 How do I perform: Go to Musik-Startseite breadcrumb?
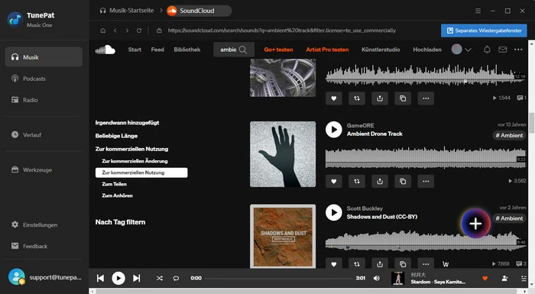pos(127,11)
